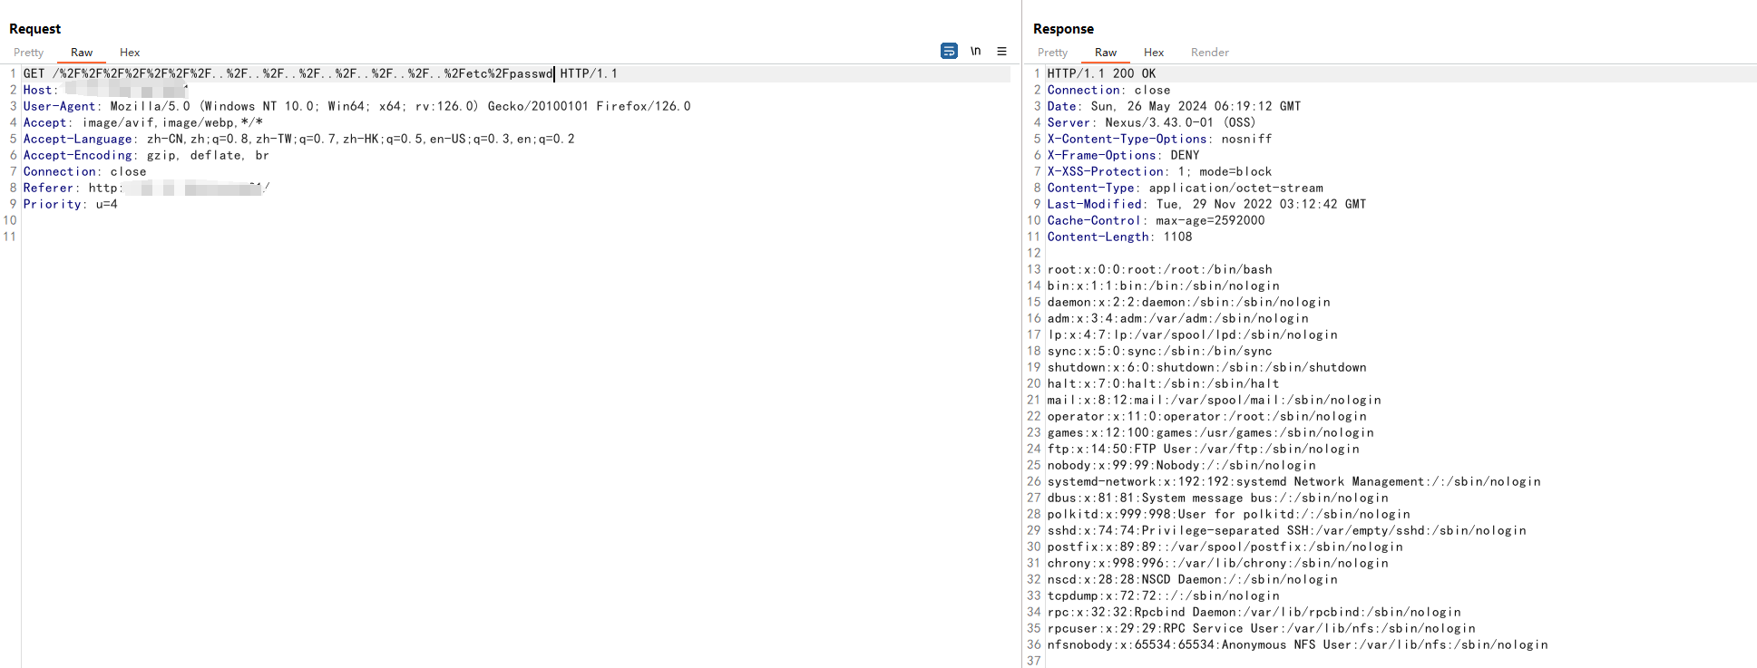The image size is (1757, 668).
Task: Click the Response panel title
Action: tap(1063, 29)
